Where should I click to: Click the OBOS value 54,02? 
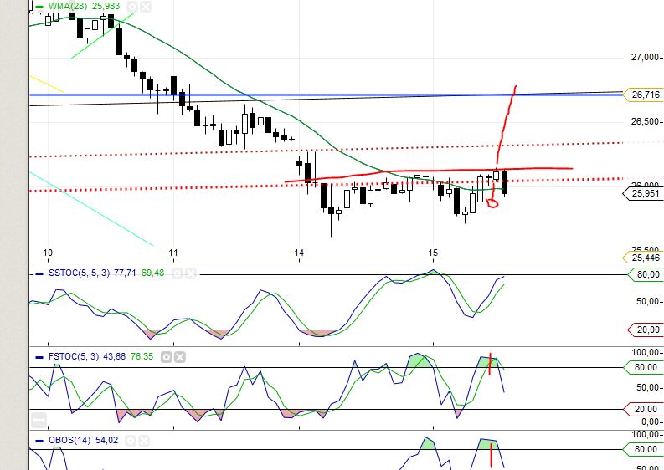(x=106, y=441)
